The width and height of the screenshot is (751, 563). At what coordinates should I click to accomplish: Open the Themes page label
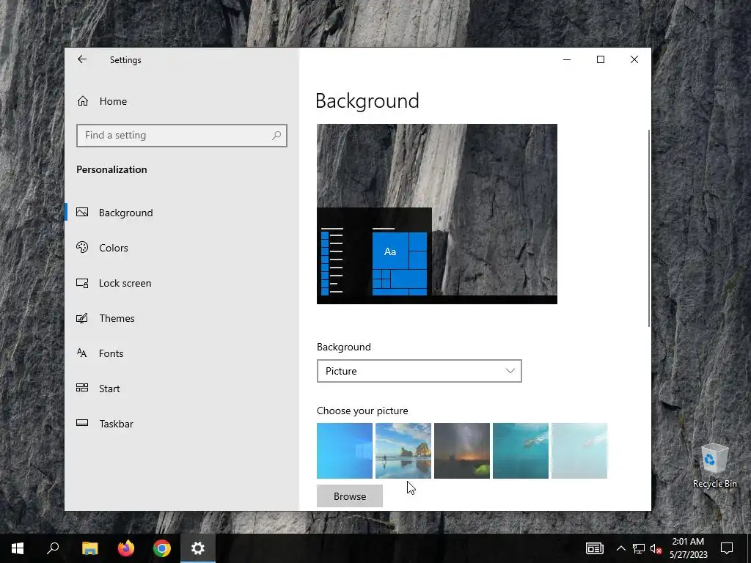tap(117, 318)
